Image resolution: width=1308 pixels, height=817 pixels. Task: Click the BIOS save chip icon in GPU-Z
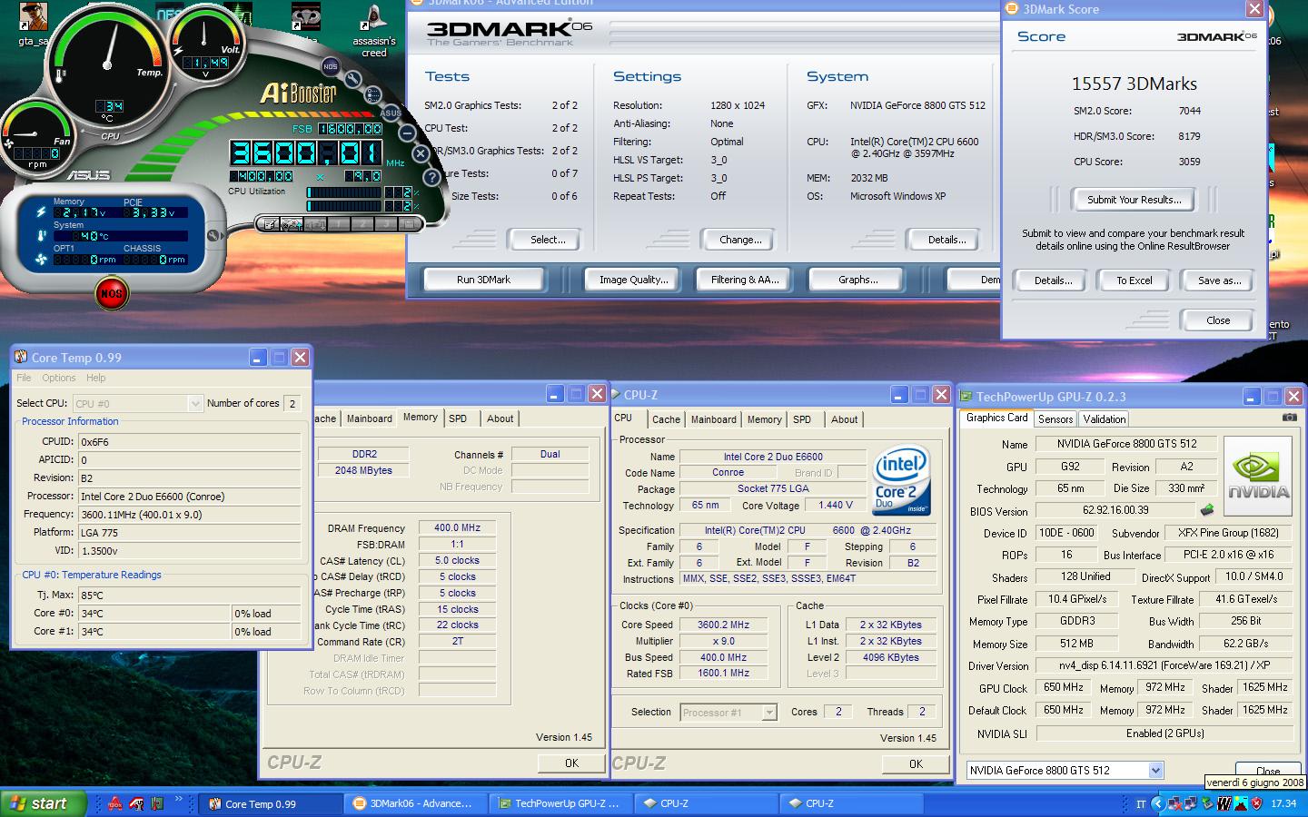pos(1207,510)
